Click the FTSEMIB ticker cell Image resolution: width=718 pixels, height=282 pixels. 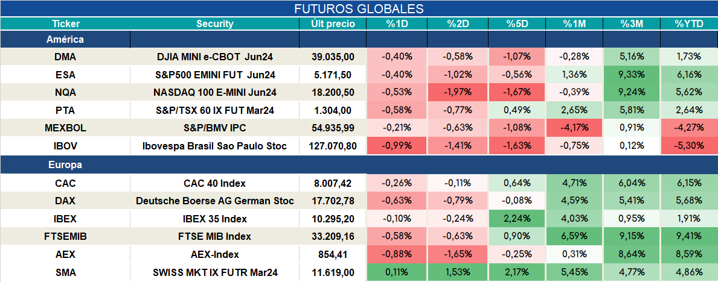coord(65,237)
